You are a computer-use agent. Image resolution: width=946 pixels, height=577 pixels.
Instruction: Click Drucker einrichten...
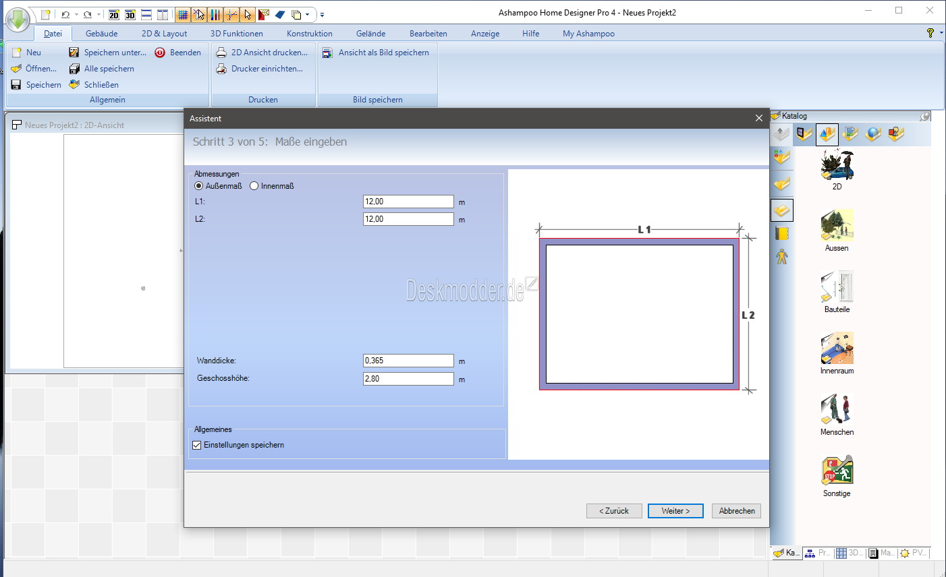(x=259, y=69)
